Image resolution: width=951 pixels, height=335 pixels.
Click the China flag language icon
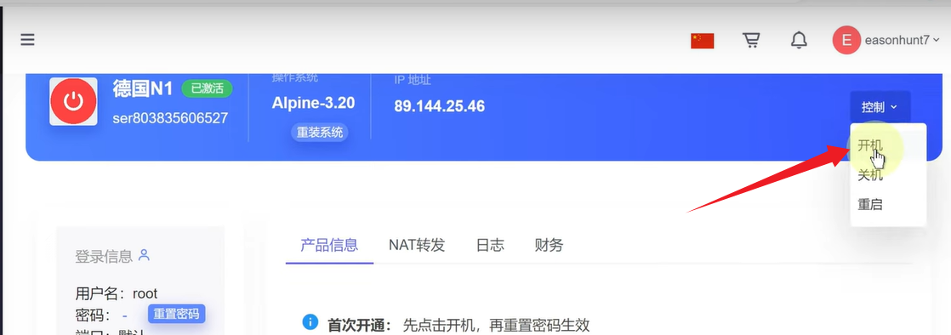pos(703,41)
